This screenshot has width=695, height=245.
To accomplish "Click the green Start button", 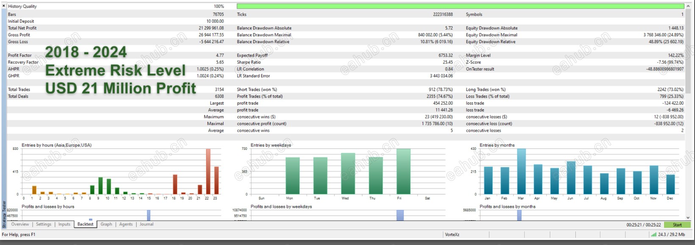I will point(677,225).
